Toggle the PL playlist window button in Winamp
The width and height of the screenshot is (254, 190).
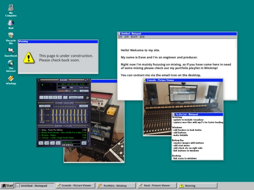tap(87, 91)
